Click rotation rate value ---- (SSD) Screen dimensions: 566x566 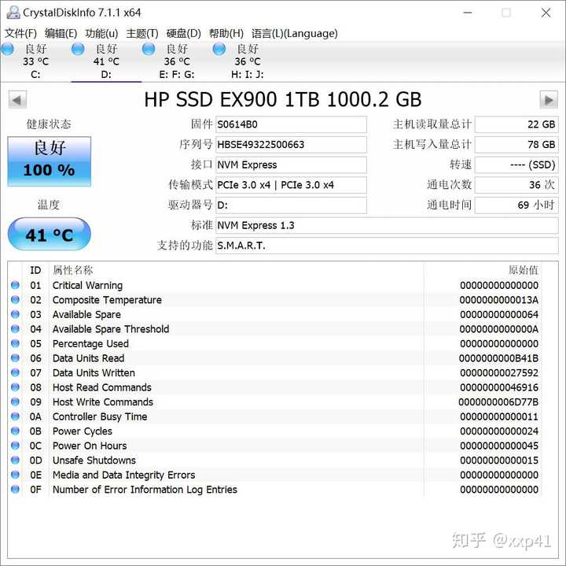tap(516, 165)
